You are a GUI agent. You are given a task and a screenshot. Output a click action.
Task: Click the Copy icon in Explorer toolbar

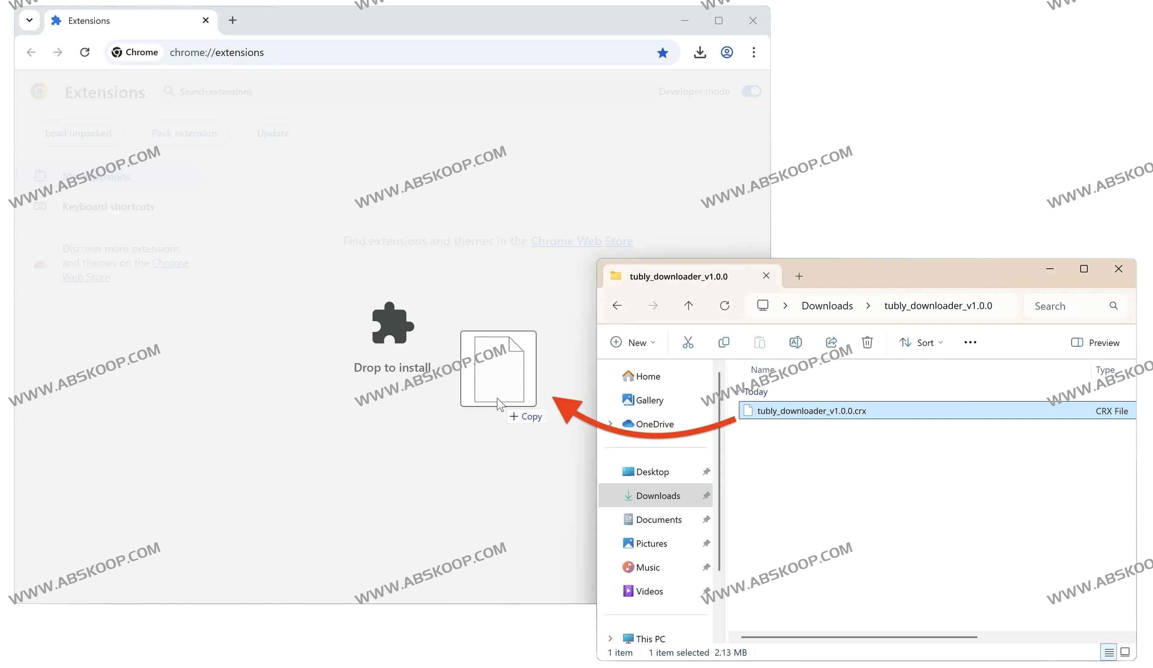tap(723, 343)
